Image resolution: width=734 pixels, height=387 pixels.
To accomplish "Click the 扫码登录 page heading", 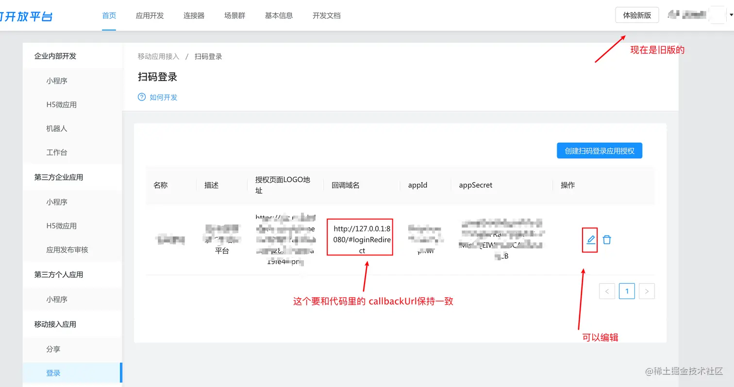I will click(x=158, y=77).
